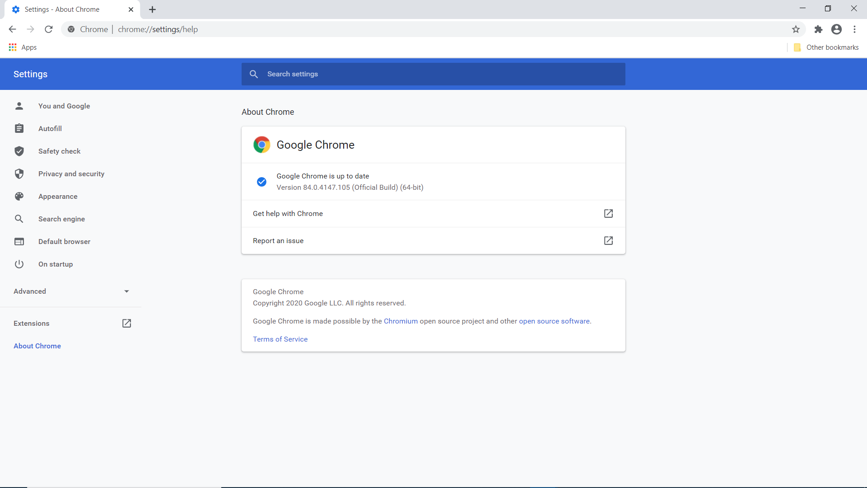This screenshot has height=488, width=867.
Task: Go to Safety check section
Action: point(59,151)
